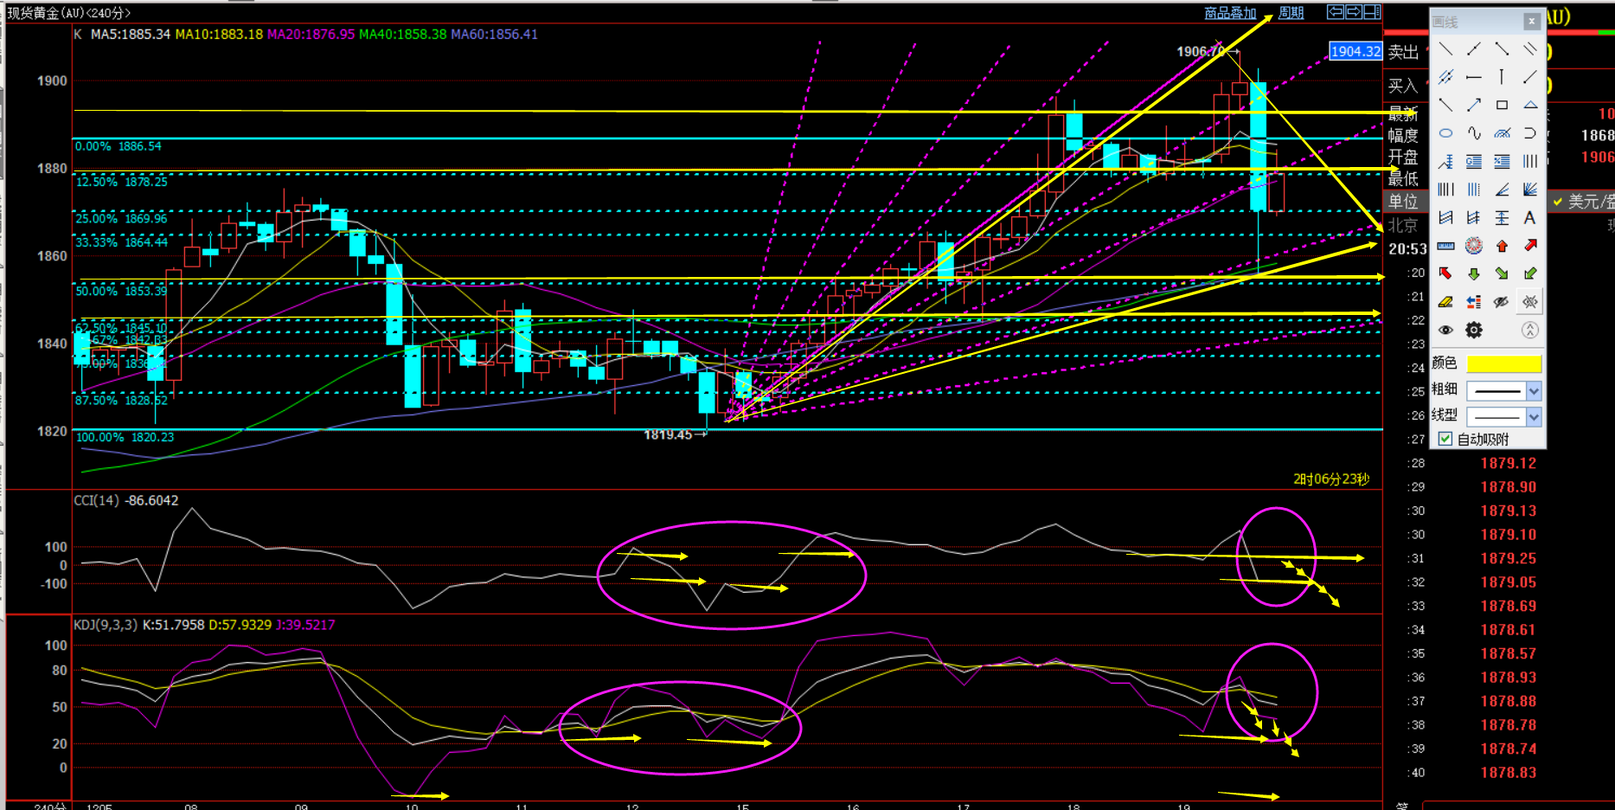Select the straight line drawing tool
This screenshot has width=1615, height=810.
pos(1445,49)
